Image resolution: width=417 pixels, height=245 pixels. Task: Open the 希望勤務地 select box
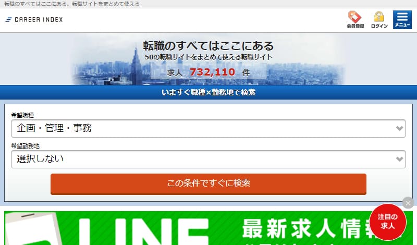[203, 159]
